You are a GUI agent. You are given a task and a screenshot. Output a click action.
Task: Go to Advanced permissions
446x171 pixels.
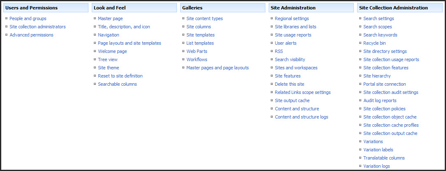pos(31,35)
